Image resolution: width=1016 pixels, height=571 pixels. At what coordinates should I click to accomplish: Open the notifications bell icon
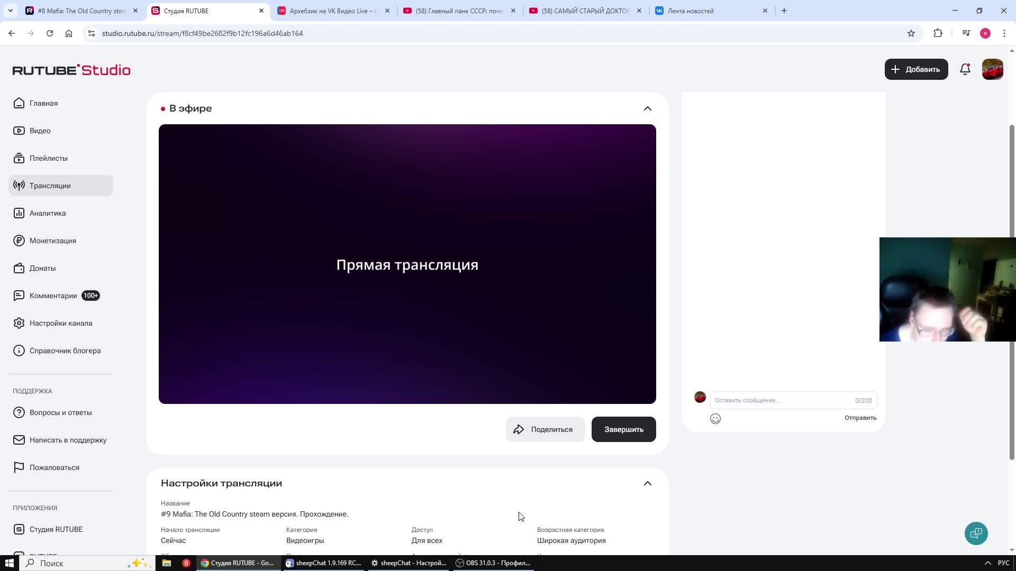click(965, 69)
